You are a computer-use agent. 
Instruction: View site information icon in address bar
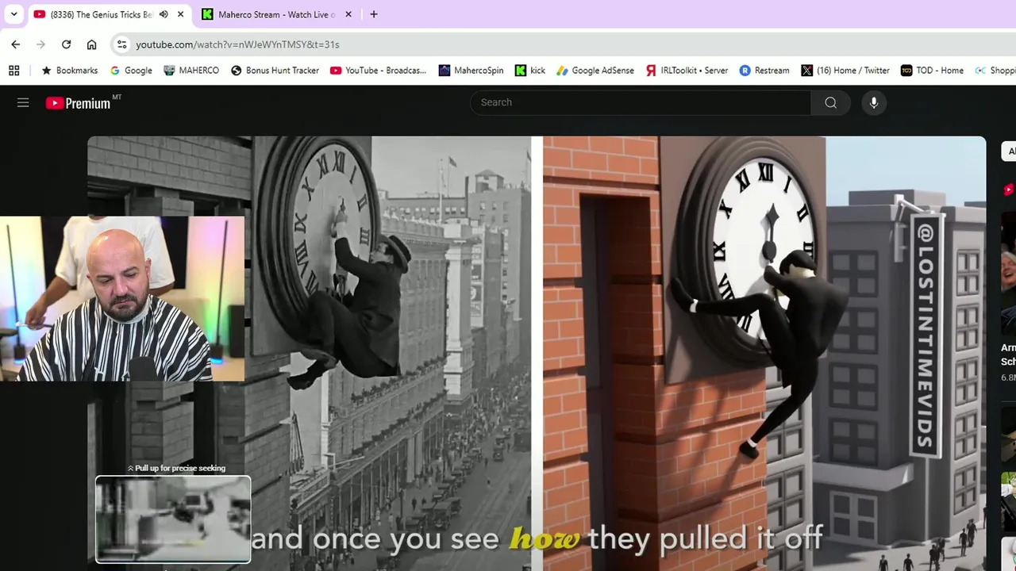pos(121,44)
